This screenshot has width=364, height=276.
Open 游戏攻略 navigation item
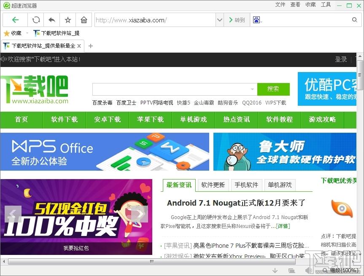(322, 119)
